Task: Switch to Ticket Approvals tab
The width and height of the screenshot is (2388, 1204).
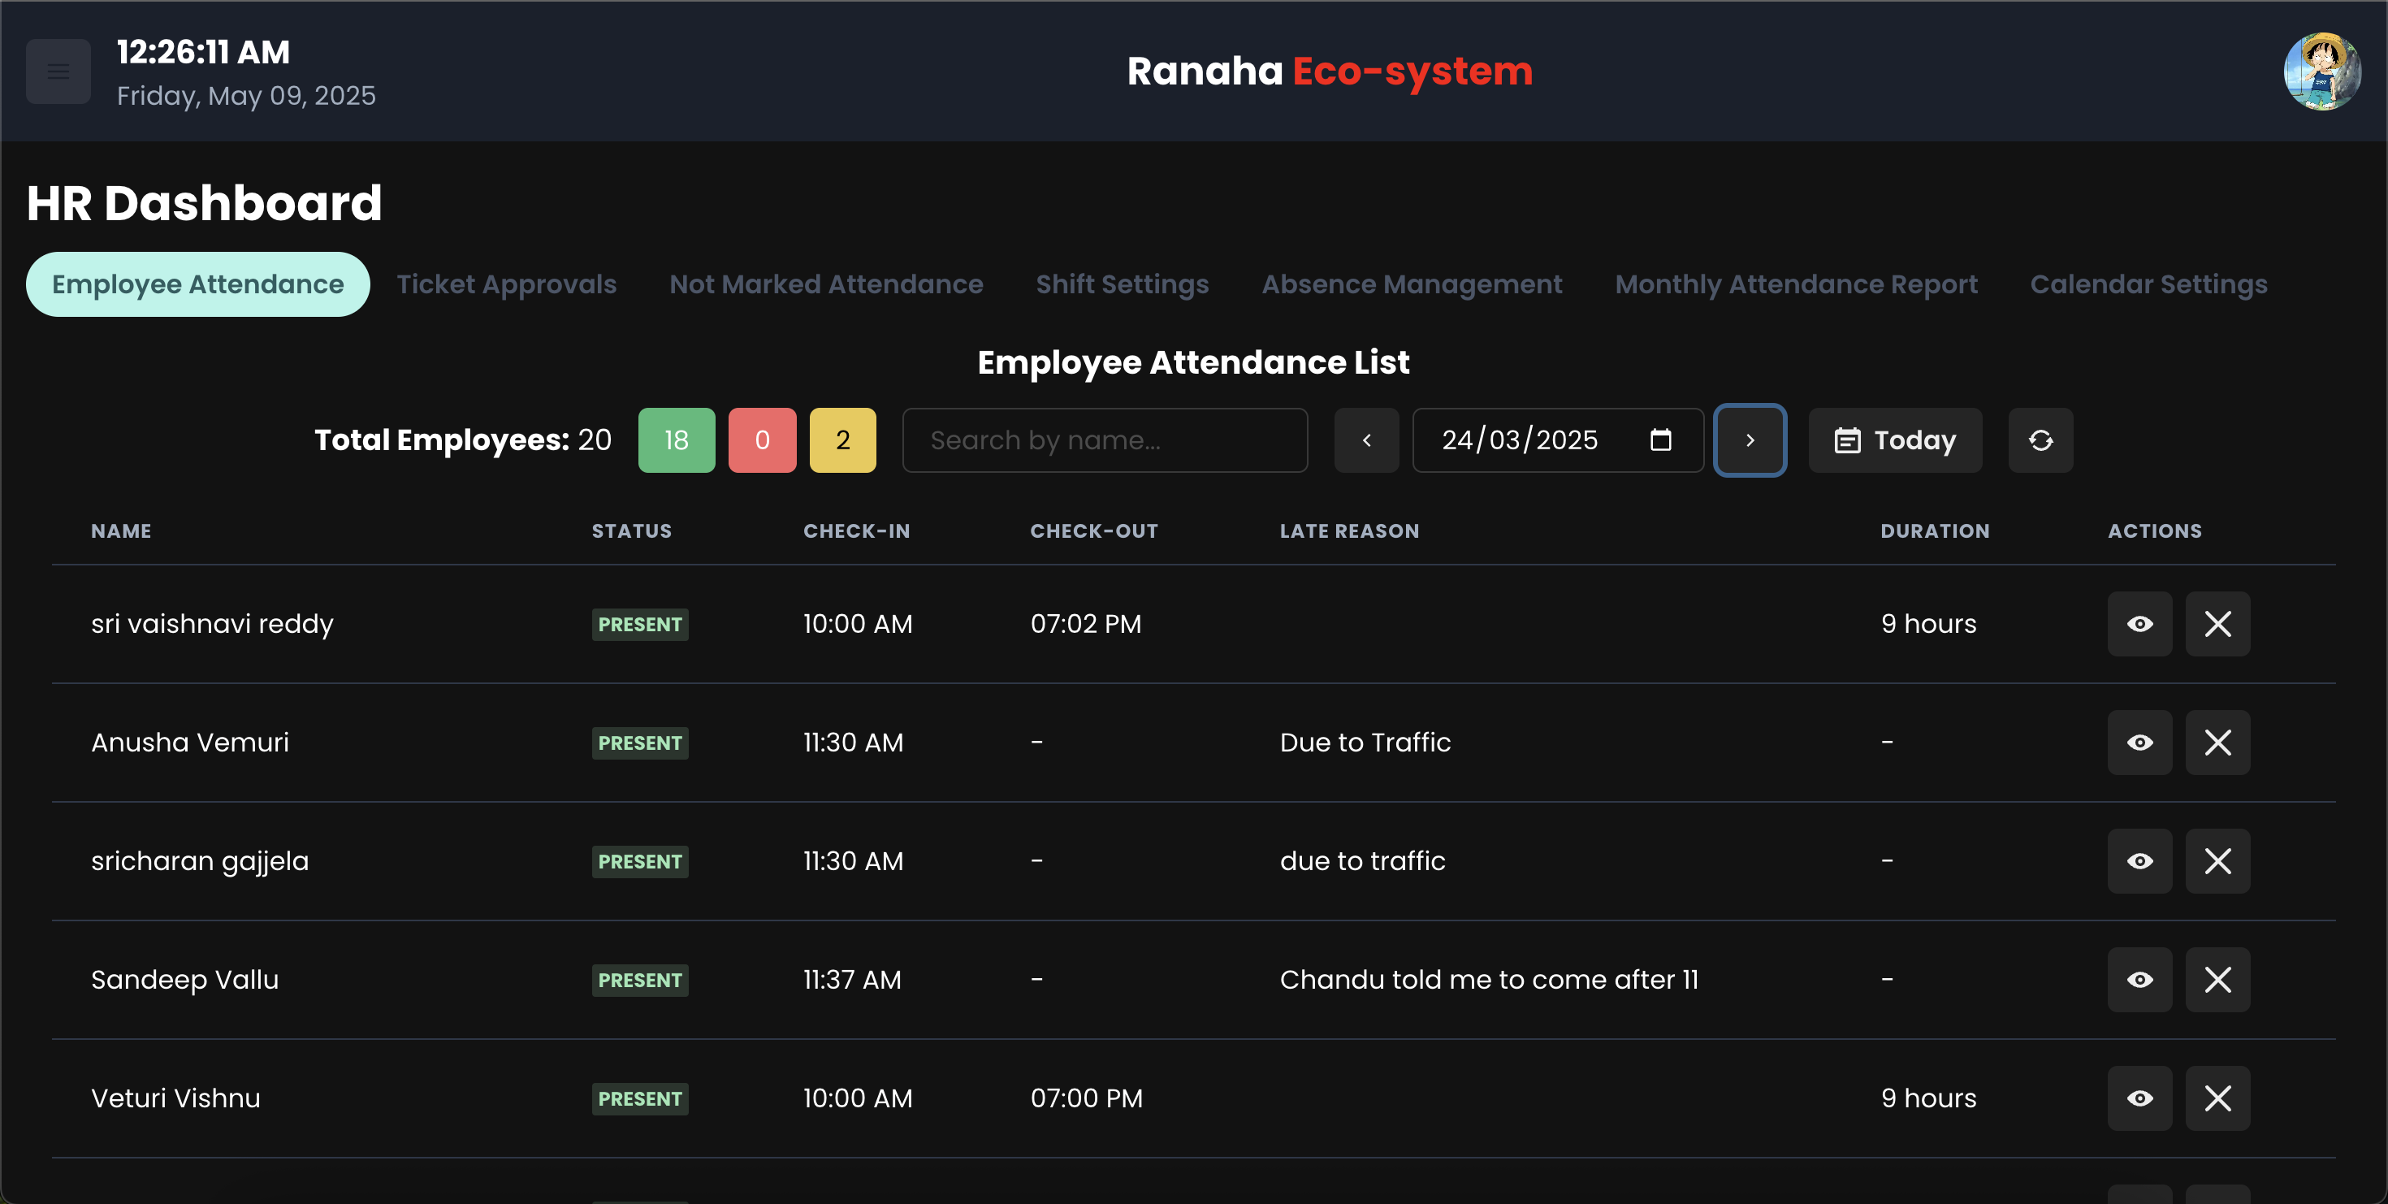Action: click(x=506, y=284)
